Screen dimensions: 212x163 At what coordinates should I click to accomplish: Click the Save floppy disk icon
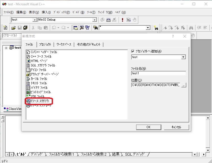[x=20, y=28]
